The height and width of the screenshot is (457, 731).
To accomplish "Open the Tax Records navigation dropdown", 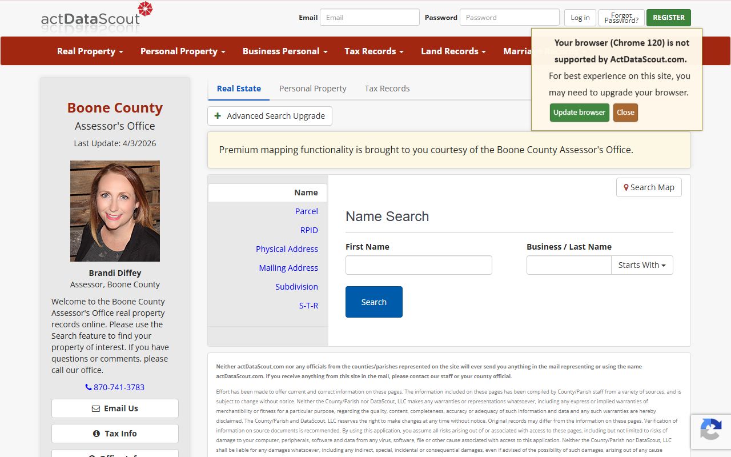I will tap(374, 51).
